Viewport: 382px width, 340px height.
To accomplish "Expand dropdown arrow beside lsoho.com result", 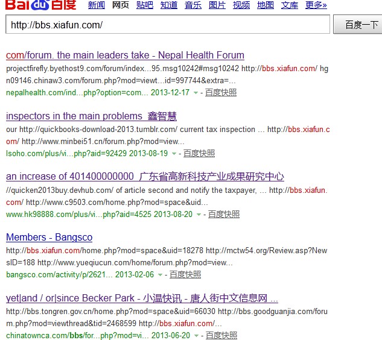I will (174, 154).
